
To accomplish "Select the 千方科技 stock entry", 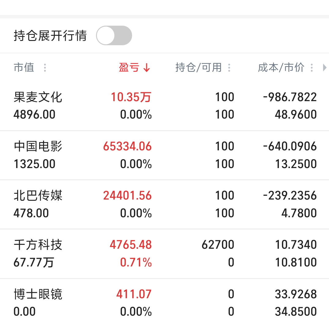I will click(x=164, y=254).
